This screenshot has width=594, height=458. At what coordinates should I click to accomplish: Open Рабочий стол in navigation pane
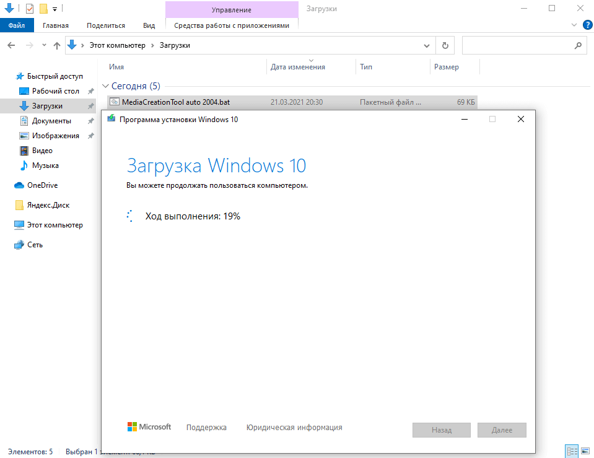50,91
